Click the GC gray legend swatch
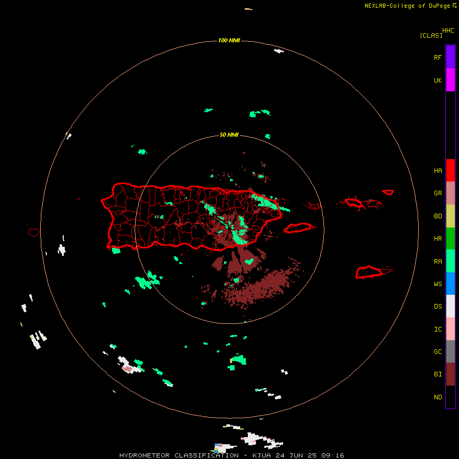459x459 pixels. (450, 351)
